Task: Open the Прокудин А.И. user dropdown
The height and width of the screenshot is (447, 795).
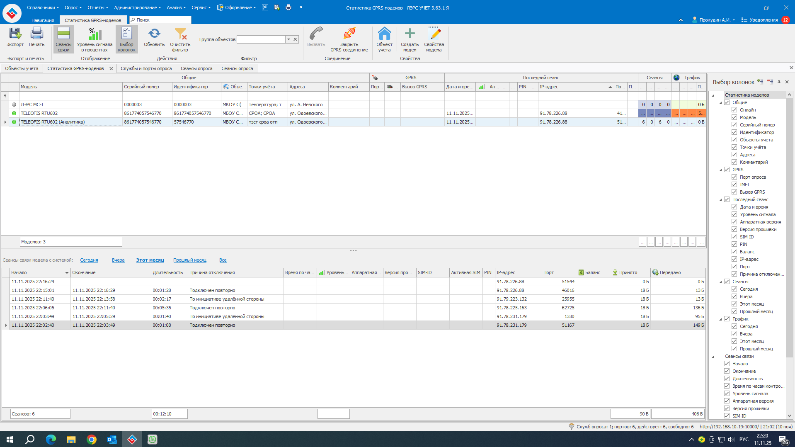Action: tap(714, 20)
